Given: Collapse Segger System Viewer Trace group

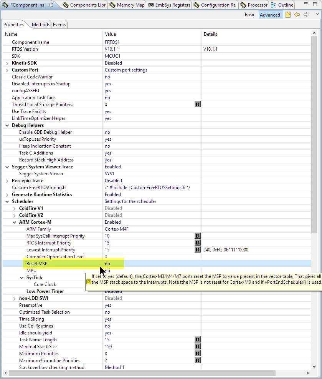Looking at the screenshot, I should click(x=7, y=167).
